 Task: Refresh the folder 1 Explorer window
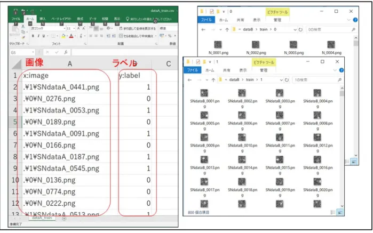287,80
